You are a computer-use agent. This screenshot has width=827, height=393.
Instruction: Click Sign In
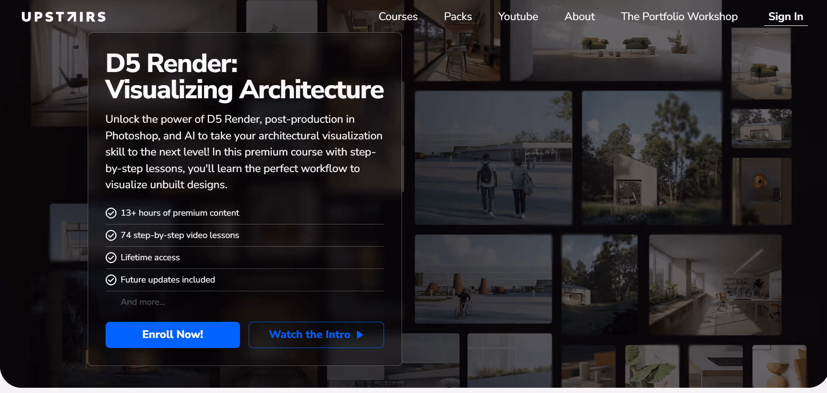coord(786,17)
